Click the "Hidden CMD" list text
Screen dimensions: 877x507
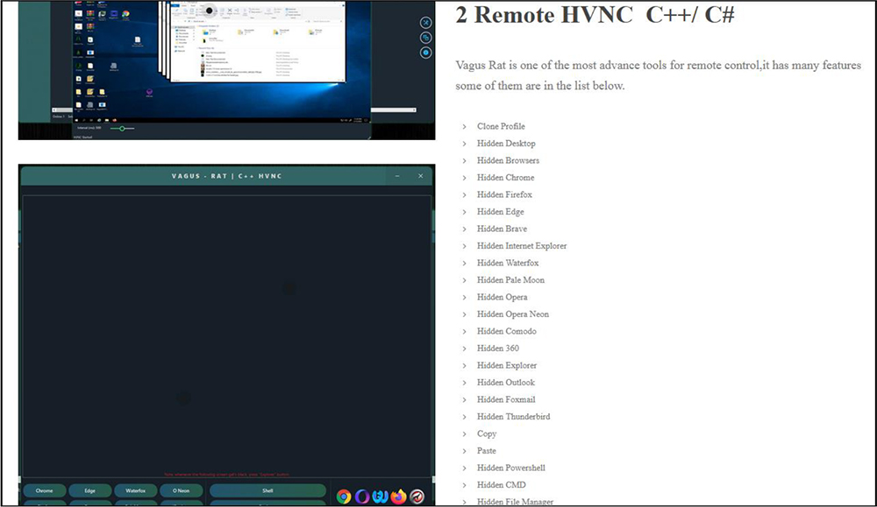point(501,484)
